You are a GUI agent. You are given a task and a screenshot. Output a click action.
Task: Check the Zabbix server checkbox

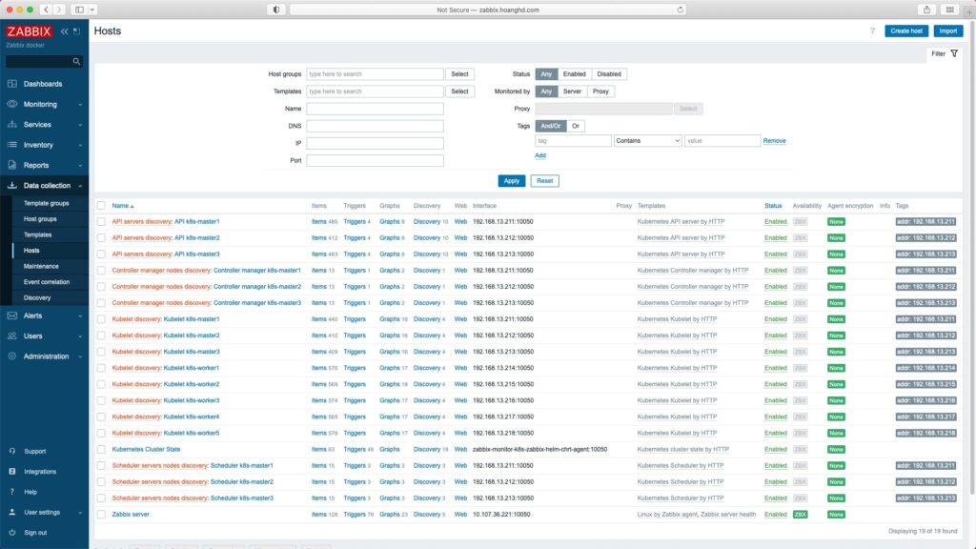click(x=101, y=515)
